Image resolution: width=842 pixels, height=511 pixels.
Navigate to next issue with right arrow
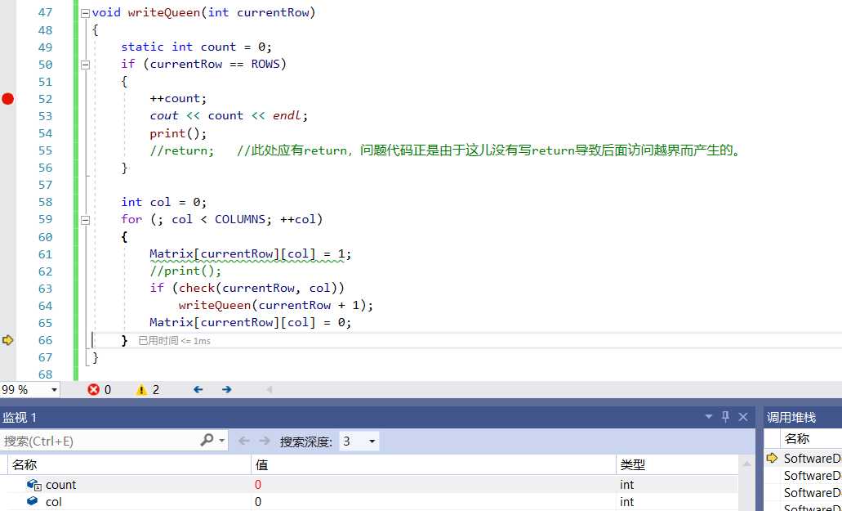(x=226, y=389)
